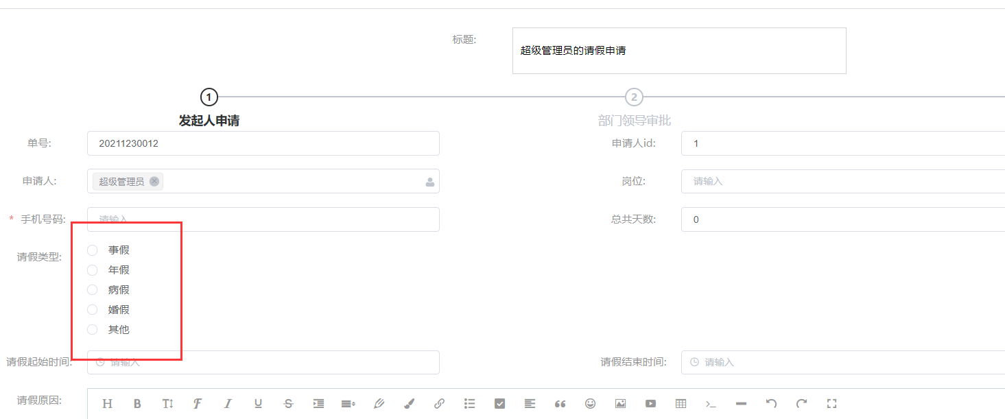Click the 发起人申请 step label

[209, 121]
